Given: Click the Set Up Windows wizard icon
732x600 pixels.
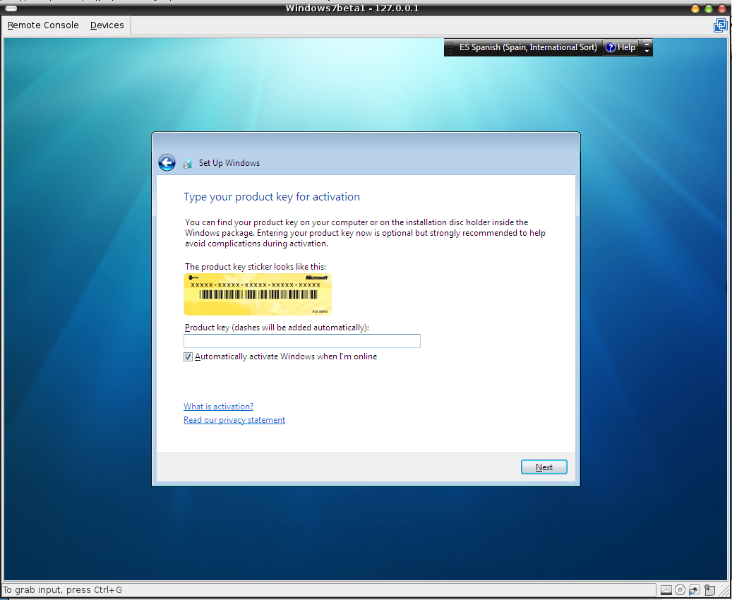Looking at the screenshot, I should click(x=188, y=163).
